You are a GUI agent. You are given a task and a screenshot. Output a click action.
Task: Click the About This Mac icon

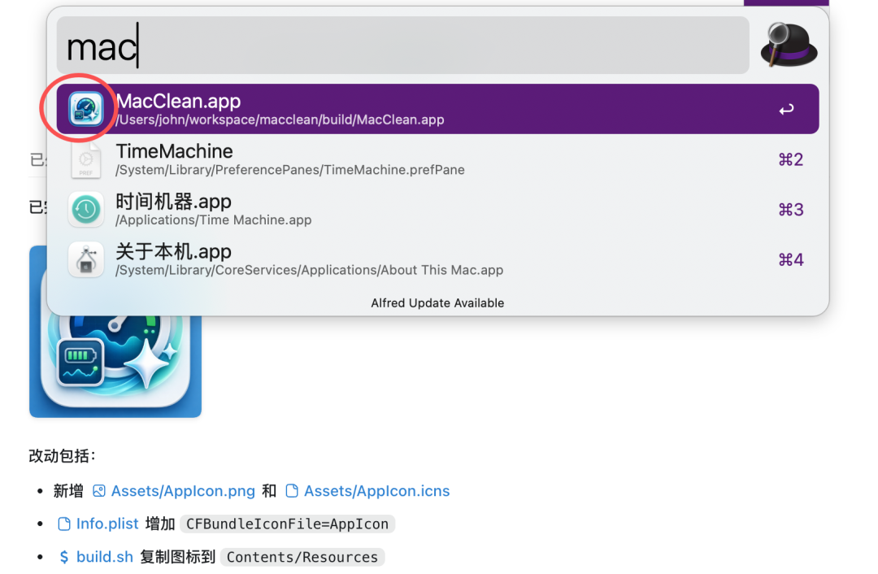coord(85,259)
